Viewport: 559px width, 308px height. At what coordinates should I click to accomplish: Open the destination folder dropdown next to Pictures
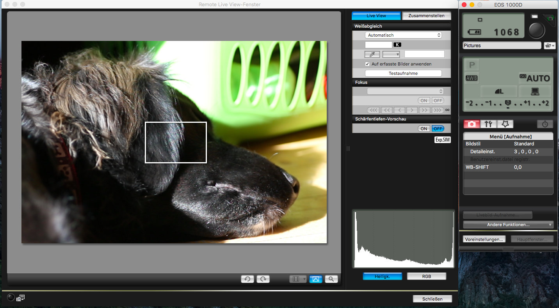549,46
